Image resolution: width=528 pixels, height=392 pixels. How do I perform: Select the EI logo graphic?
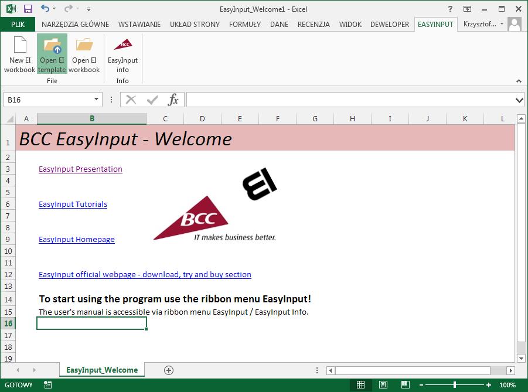tap(260, 184)
